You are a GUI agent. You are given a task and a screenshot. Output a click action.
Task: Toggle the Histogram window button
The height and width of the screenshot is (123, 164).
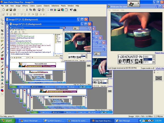click(x=59, y=10)
